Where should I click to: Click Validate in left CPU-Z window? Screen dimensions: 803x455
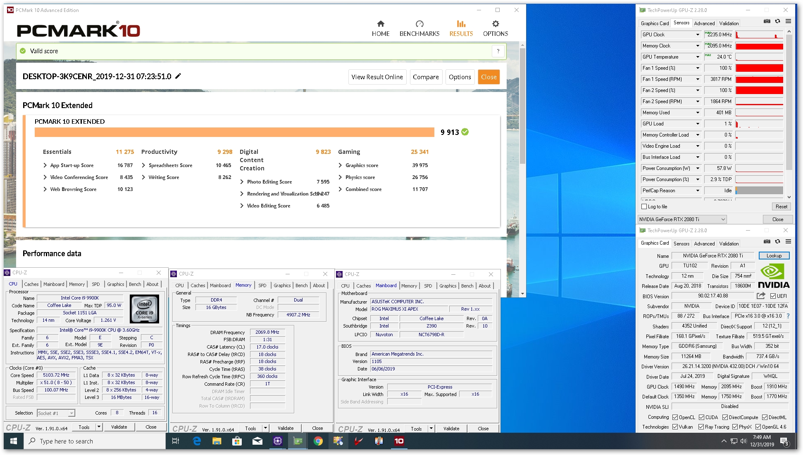click(x=119, y=427)
